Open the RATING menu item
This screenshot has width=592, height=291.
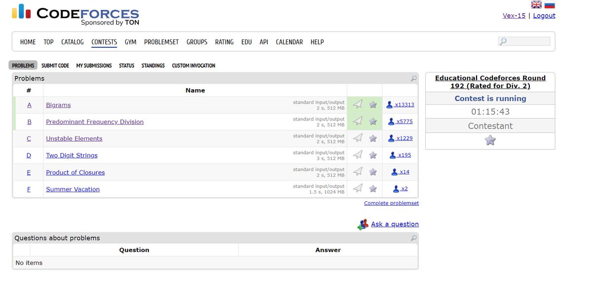point(224,42)
